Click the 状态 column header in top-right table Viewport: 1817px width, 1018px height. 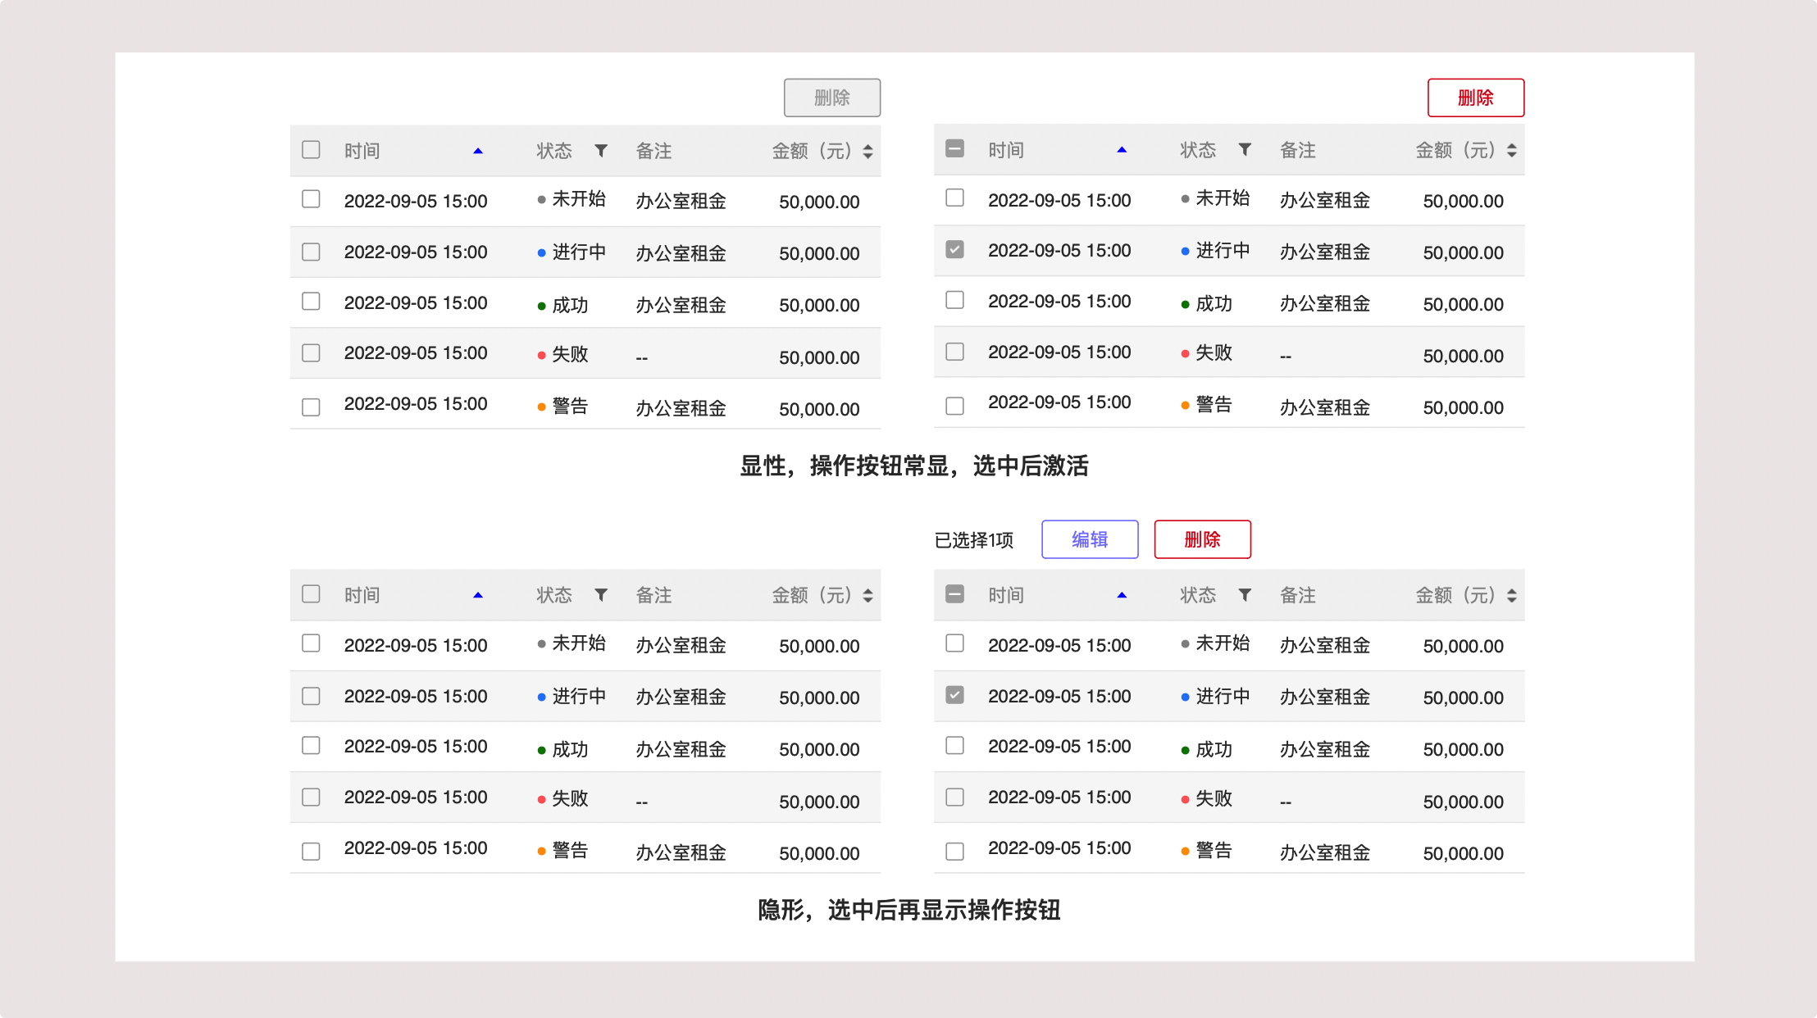[x=1197, y=150]
